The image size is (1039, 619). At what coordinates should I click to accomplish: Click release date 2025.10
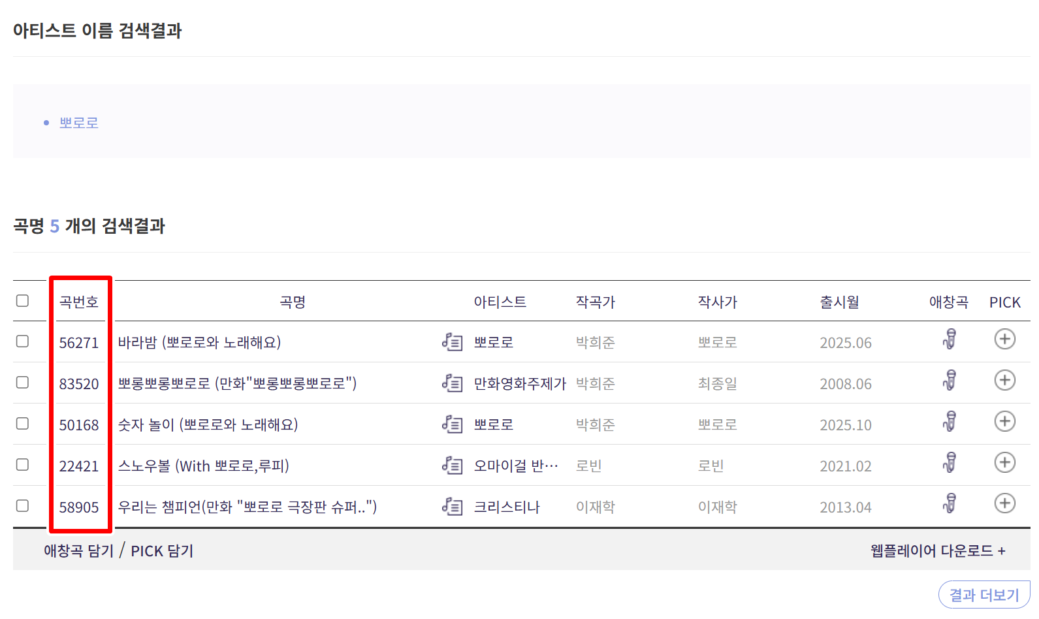pos(846,425)
